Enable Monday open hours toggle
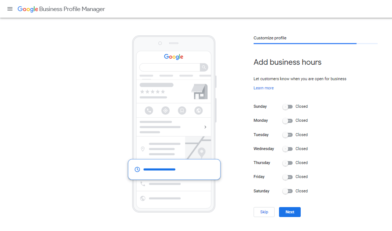The image size is (392, 231). pyautogui.click(x=287, y=121)
